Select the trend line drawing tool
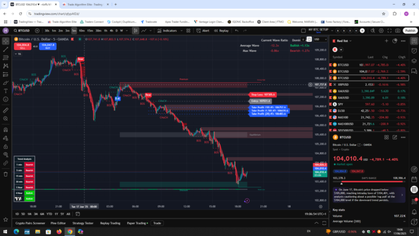Image resolution: width=419 pixels, height=236 pixels. point(6,50)
